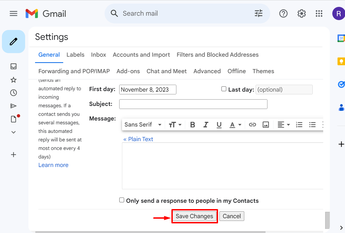Open Google apps grid icon
Screen dimensions: 345x233
click(319, 13)
